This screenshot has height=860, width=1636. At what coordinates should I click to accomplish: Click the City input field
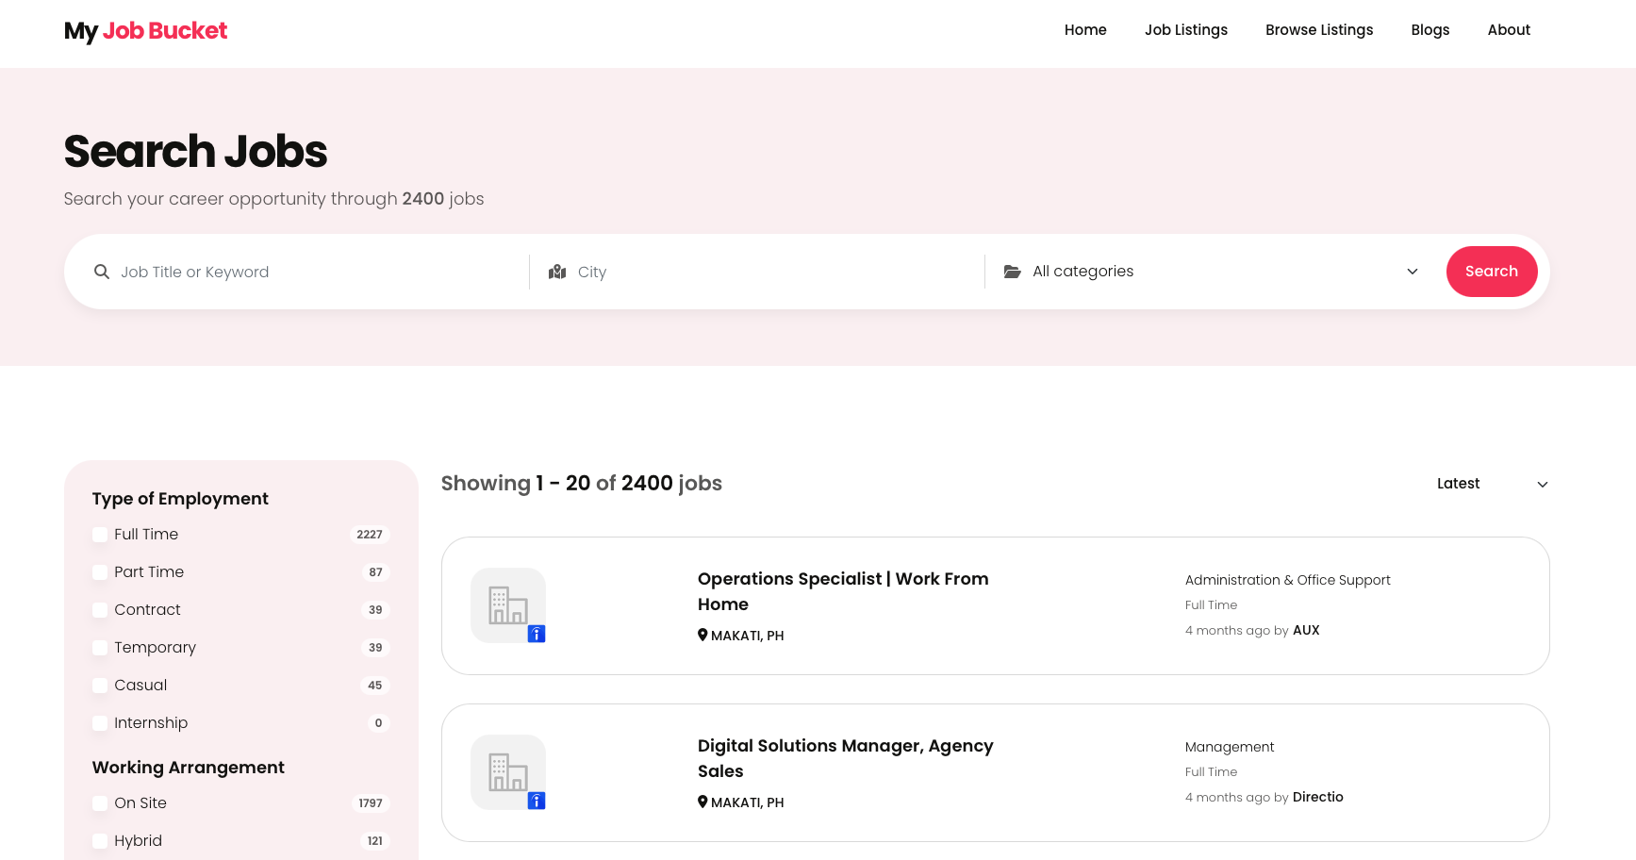(773, 272)
